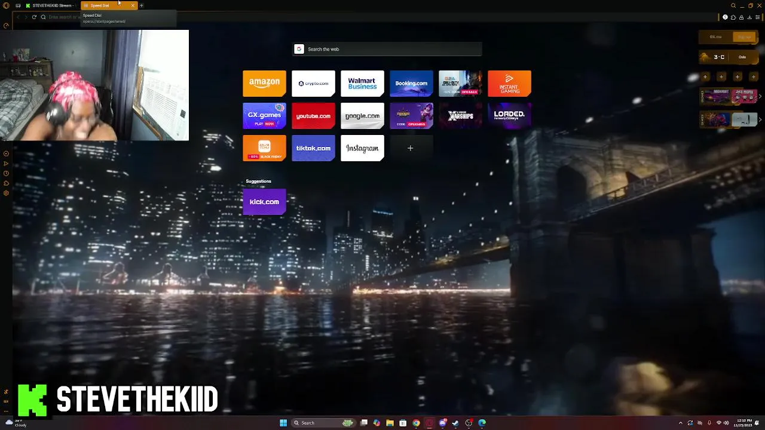Open the Easy Setup sliders icon
Viewport: 765px width, 430px height.
[x=757, y=17]
